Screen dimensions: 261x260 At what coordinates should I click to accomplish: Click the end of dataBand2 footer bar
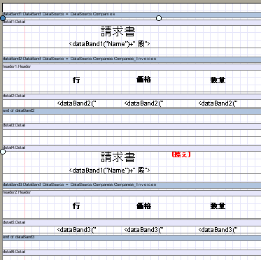132,110
